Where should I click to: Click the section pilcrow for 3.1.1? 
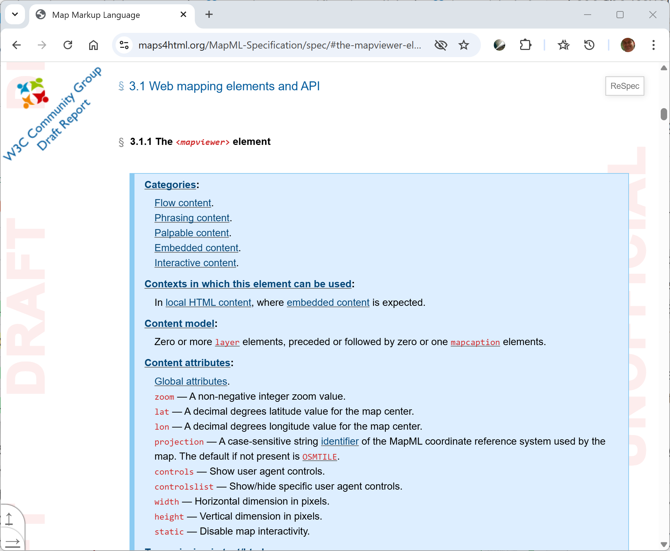click(x=121, y=142)
